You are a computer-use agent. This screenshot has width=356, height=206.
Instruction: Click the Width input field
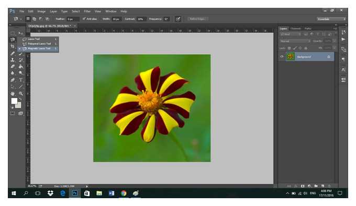tap(116, 19)
